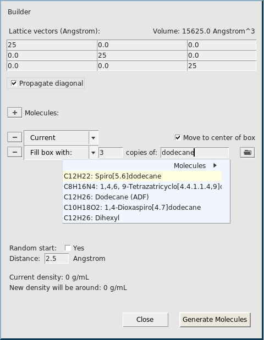
Task: Focus the Distance input field
Action: (x=57, y=259)
